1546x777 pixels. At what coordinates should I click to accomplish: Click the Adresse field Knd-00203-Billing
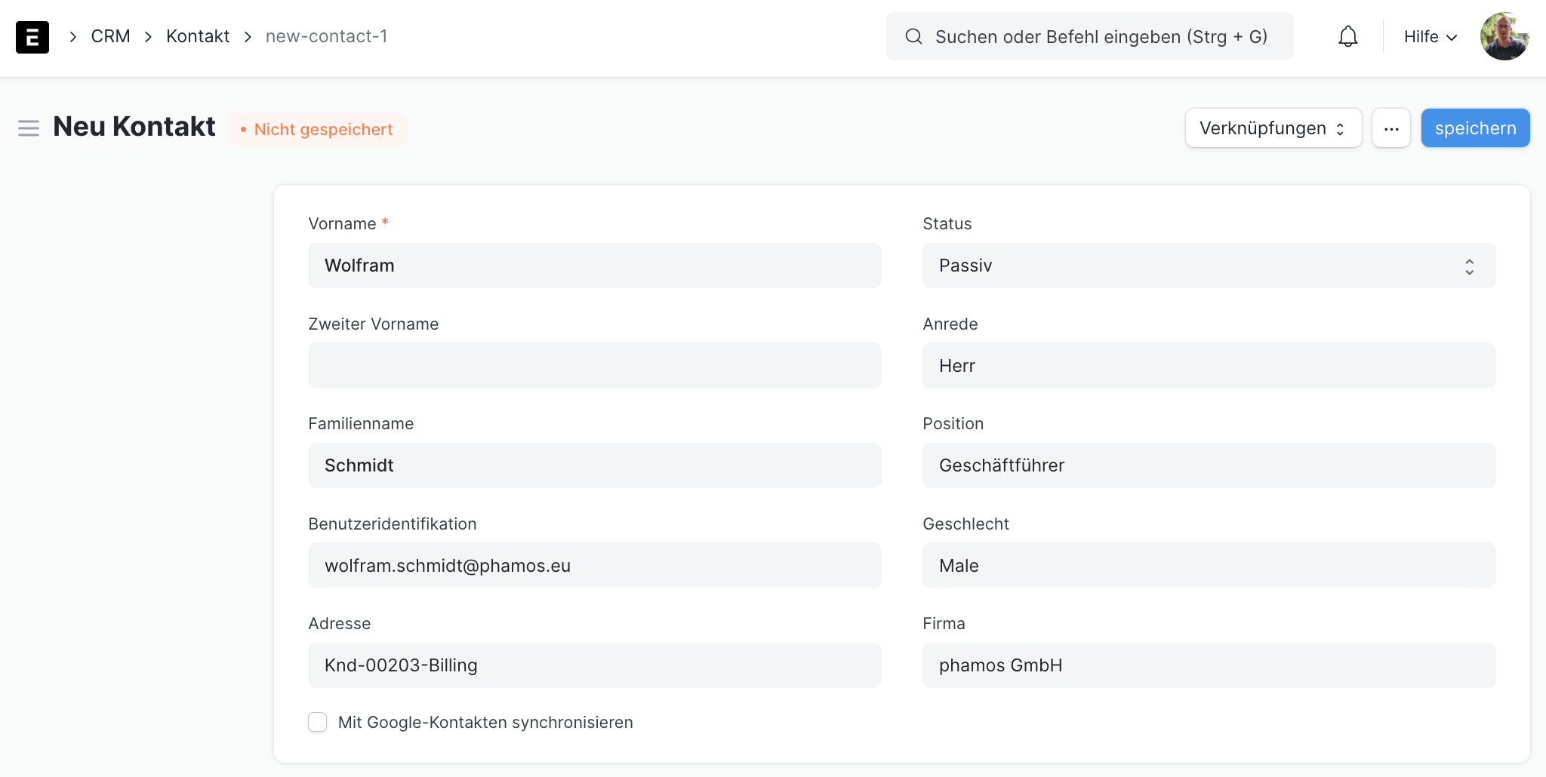tap(594, 665)
